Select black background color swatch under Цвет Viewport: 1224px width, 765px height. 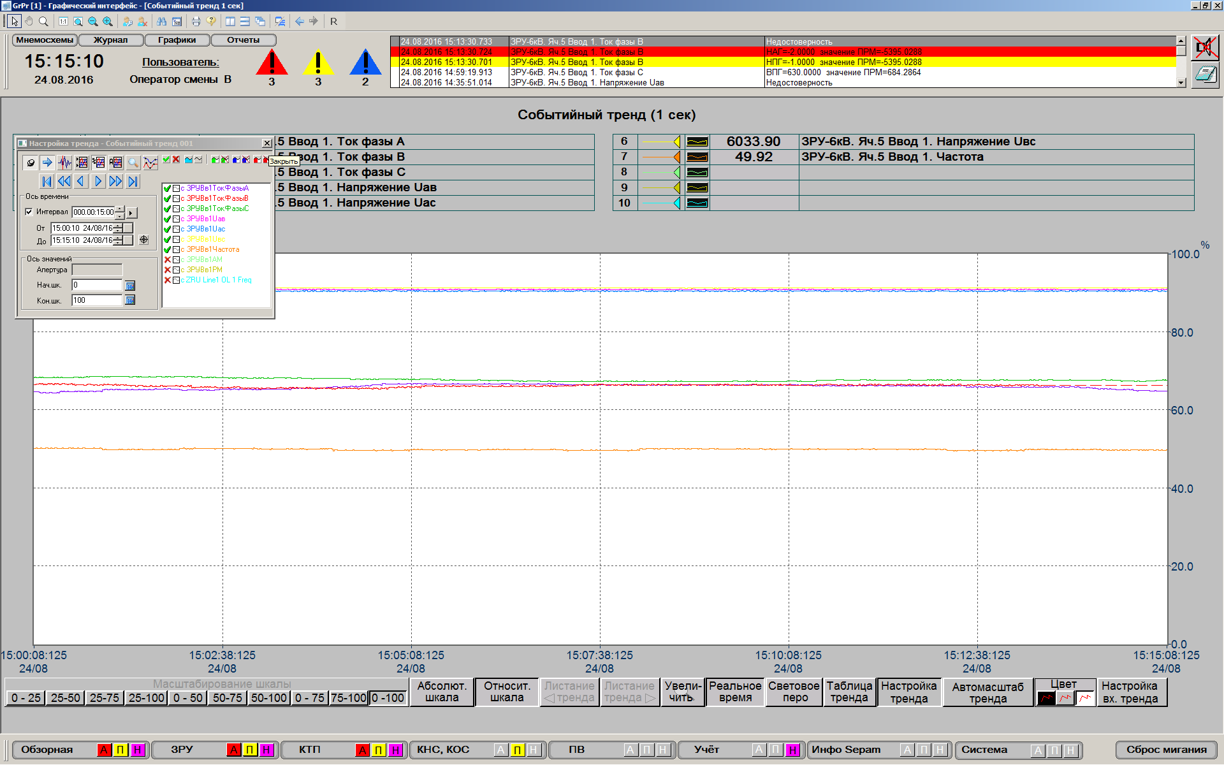pyautogui.click(x=1047, y=699)
